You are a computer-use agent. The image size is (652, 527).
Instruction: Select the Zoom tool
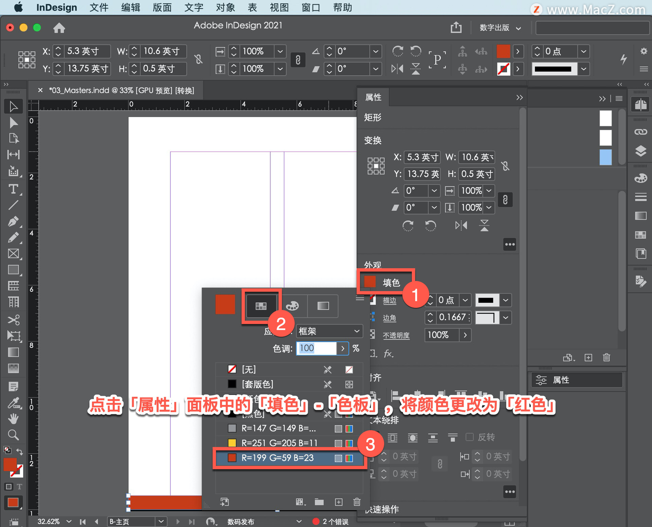pyautogui.click(x=13, y=435)
